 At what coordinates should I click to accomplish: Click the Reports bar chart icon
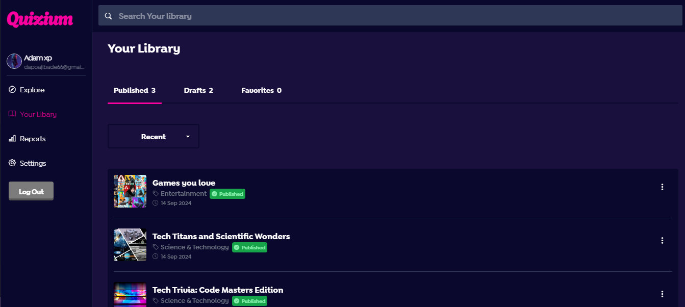point(12,139)
